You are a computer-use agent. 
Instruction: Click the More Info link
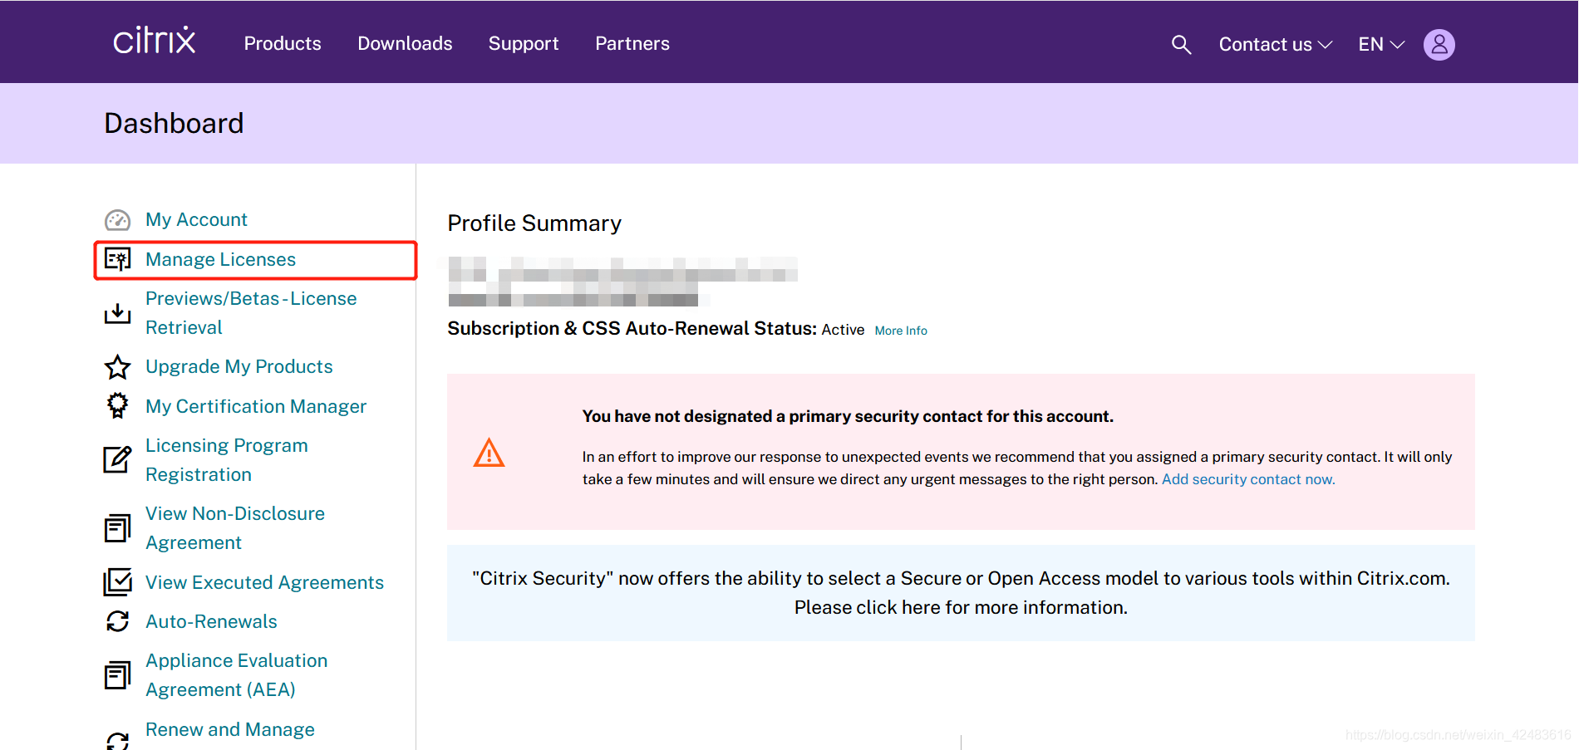coord(901,331)
